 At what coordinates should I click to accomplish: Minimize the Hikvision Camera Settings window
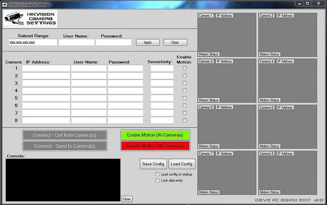point(300,4)
